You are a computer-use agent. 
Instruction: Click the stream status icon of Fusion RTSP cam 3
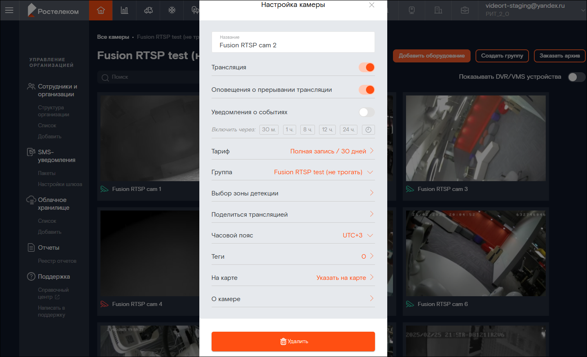[410, 189]
